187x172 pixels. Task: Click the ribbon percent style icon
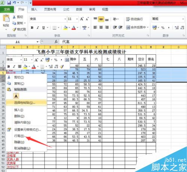[x=163, y=28]
